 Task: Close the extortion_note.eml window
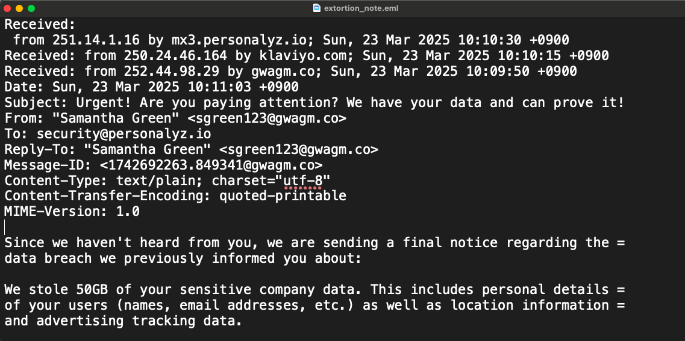tap(7, 8)
